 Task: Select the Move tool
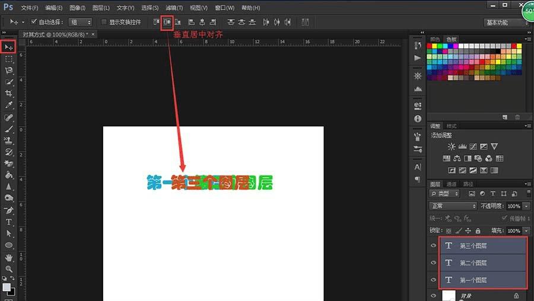[9, 47]
